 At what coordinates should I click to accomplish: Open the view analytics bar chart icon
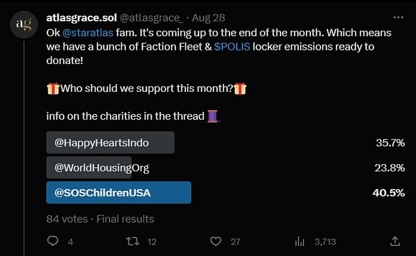coord(300,241)
